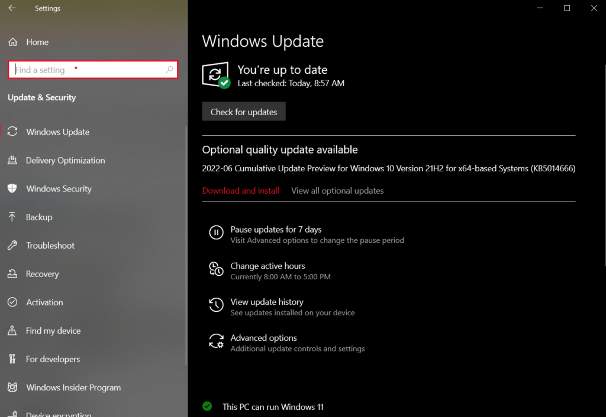Open For developers settings

[53, 359]
